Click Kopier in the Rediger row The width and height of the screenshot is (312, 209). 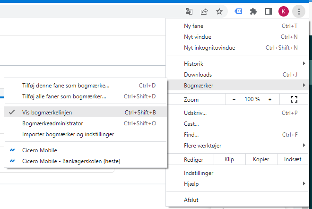[261, 159]
